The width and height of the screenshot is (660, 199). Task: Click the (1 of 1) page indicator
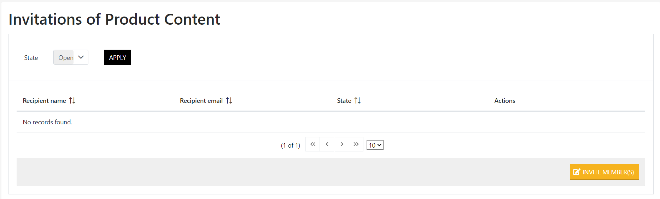pyautogui.click(x=290, y=145)
